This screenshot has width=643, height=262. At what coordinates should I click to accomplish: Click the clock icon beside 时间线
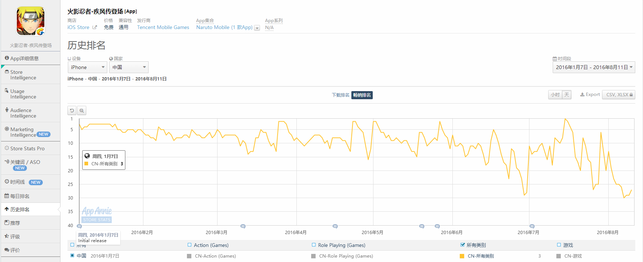[x=7, y=182]
